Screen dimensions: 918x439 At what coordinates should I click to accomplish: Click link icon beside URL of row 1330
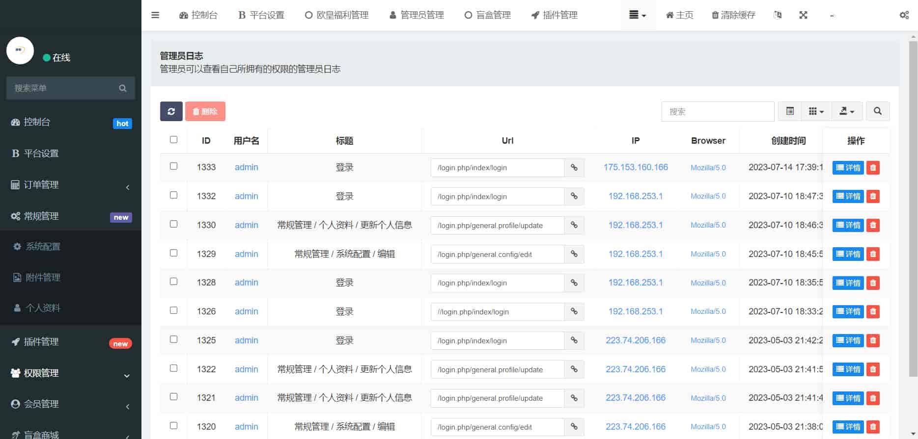point(574,225)
